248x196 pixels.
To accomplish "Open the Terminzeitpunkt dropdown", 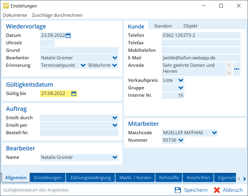I will click(83, 65).
